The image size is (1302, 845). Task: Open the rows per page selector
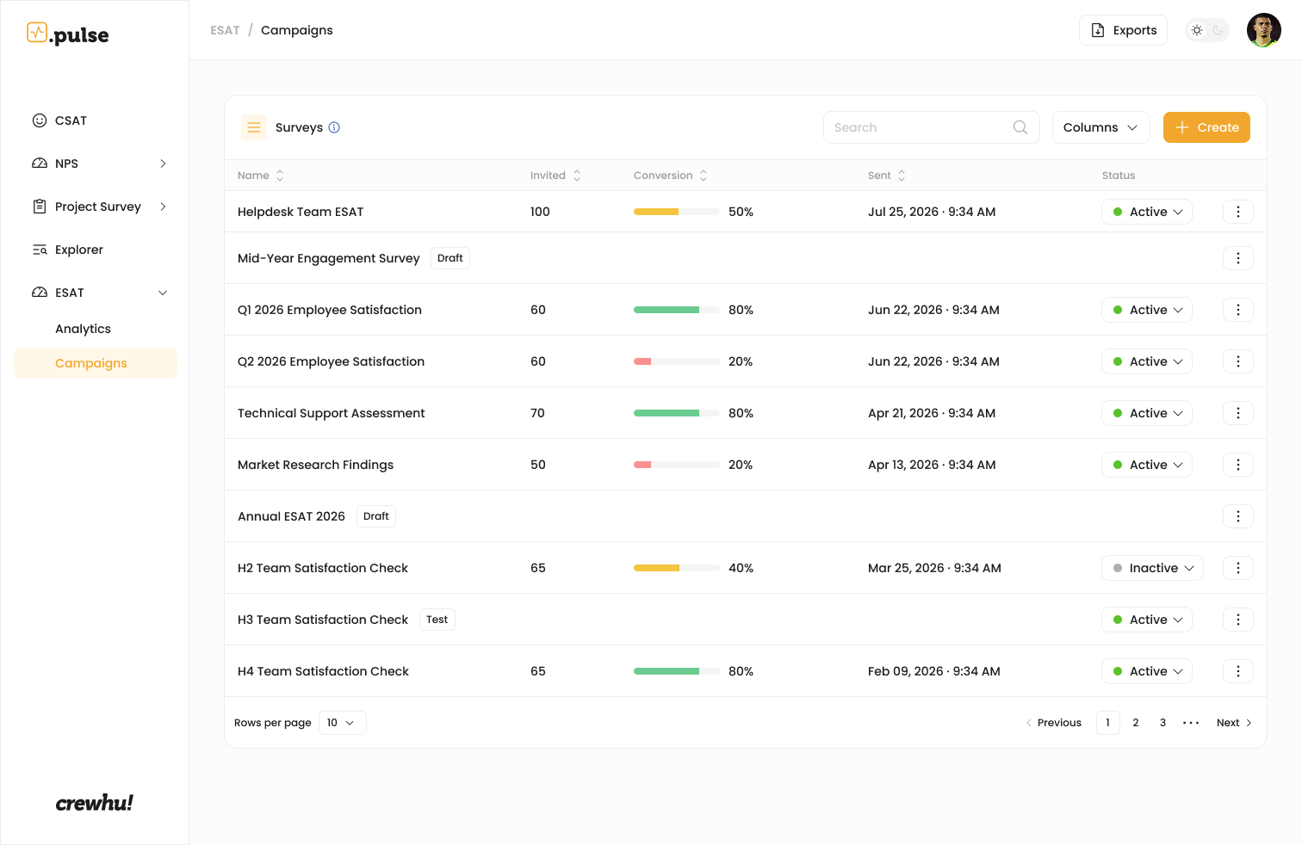pos(342,723)
